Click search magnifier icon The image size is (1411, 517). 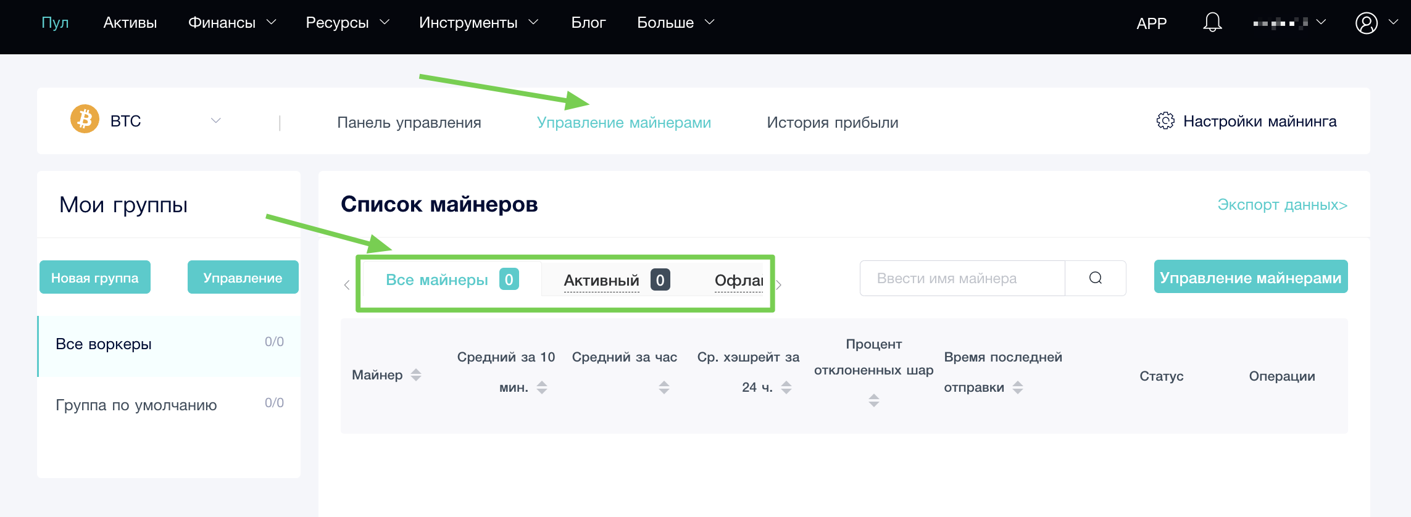pos(1096,278)
